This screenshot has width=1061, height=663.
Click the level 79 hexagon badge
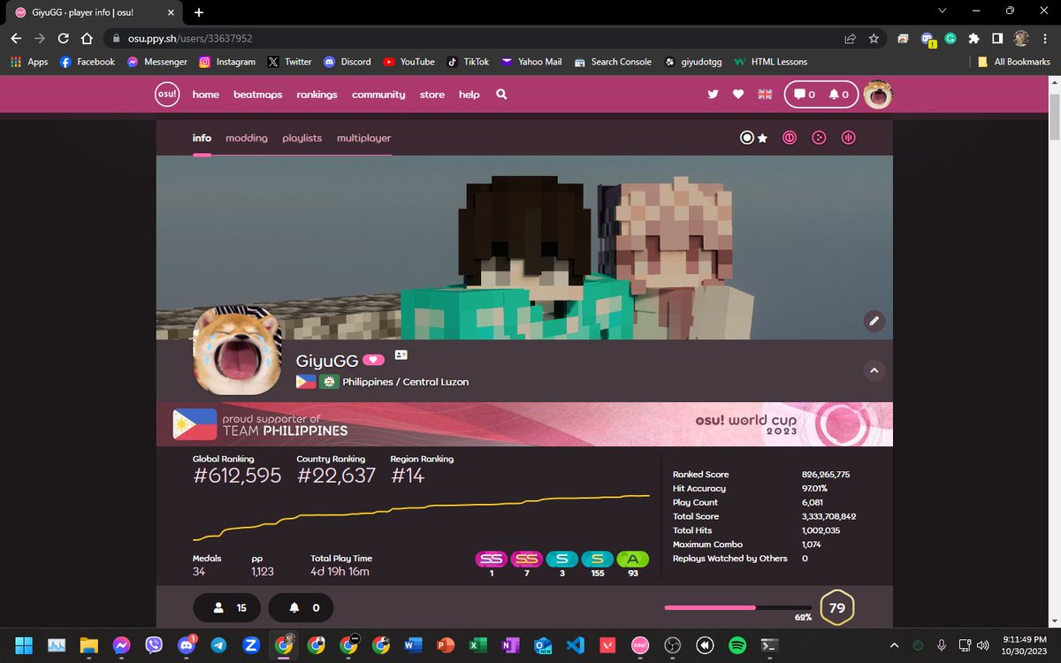836,608
